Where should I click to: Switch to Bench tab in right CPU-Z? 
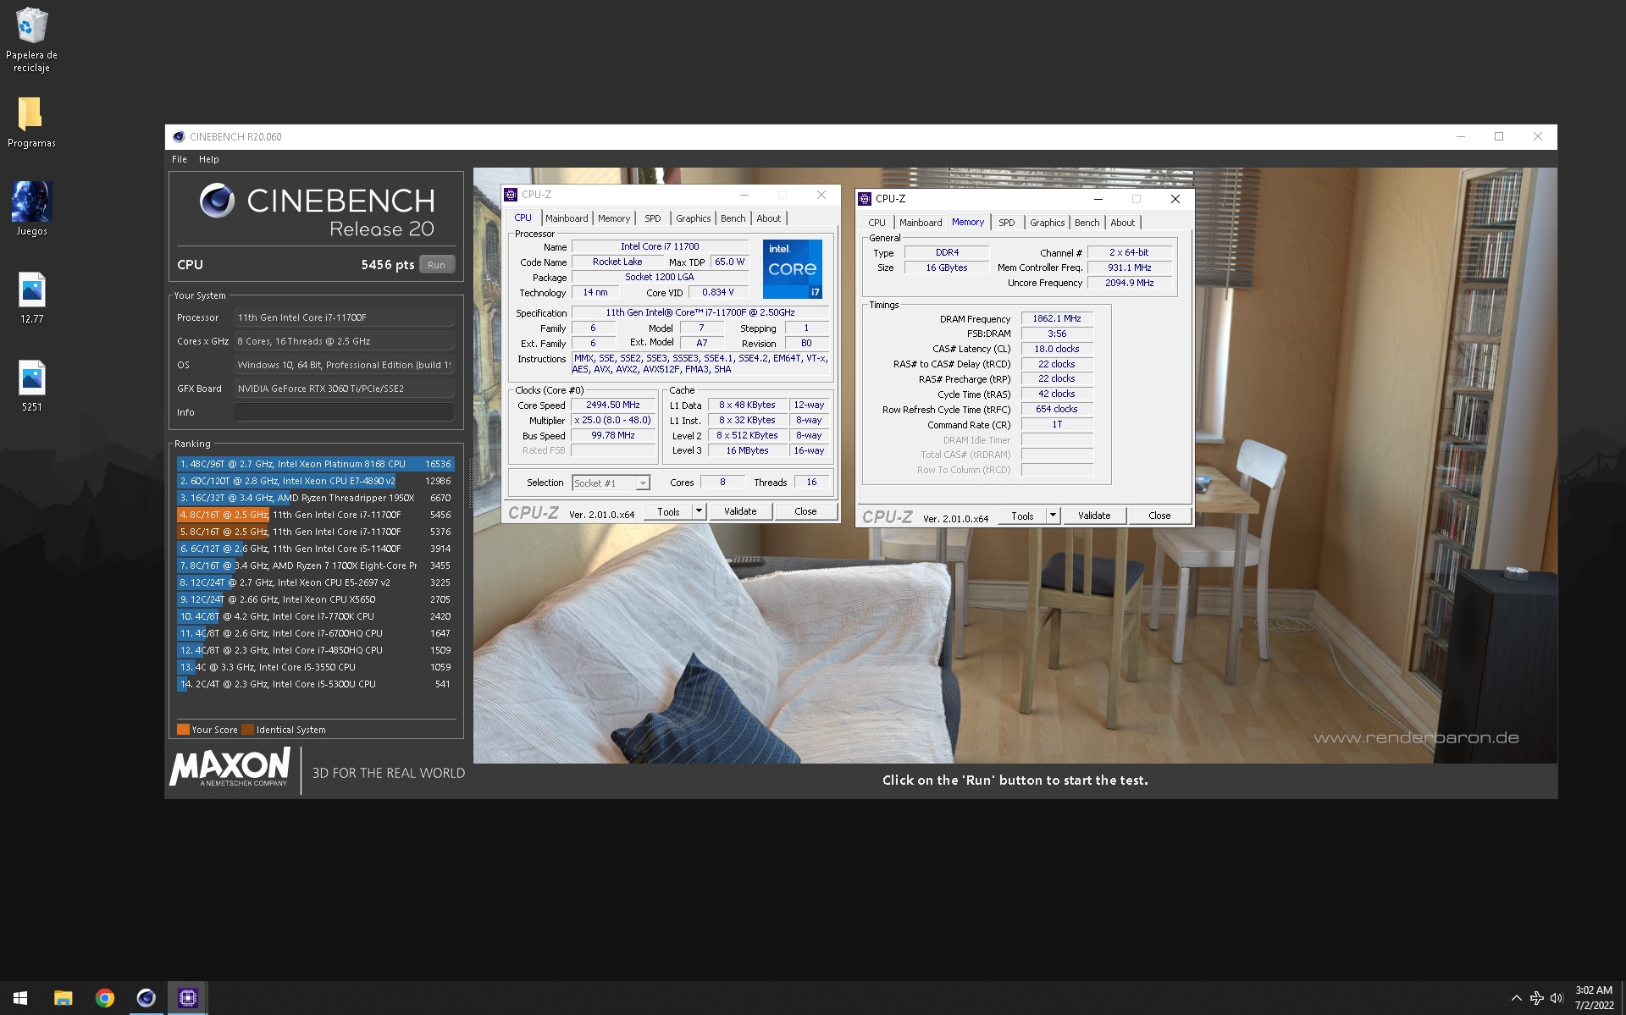tap(1087, 223)
